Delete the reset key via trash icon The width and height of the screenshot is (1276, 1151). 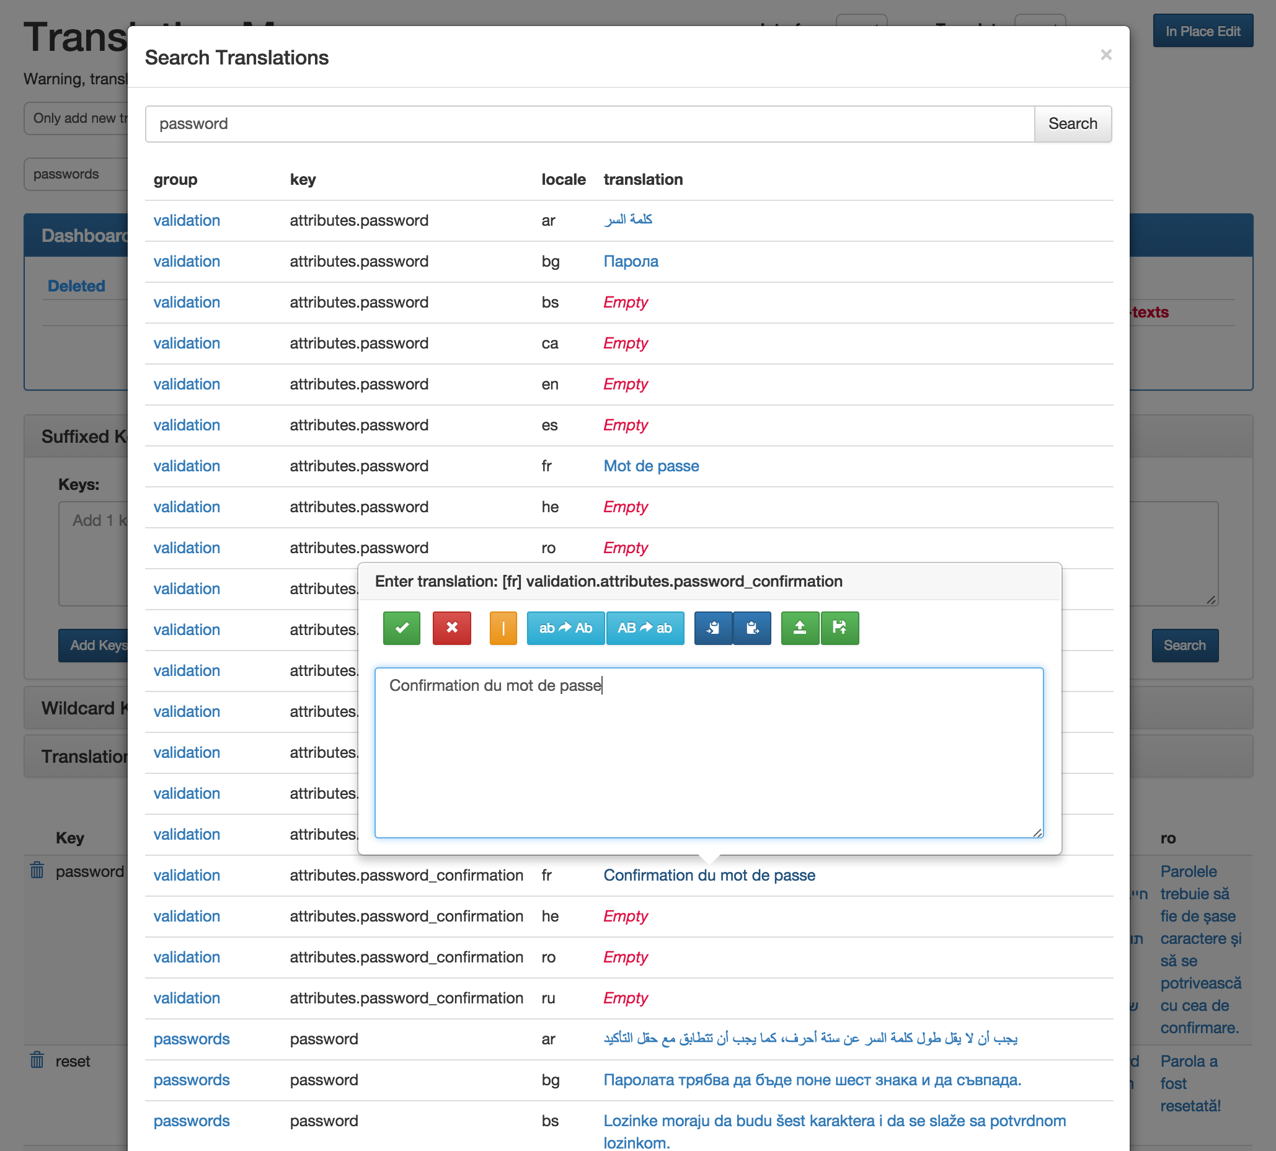37,1060
